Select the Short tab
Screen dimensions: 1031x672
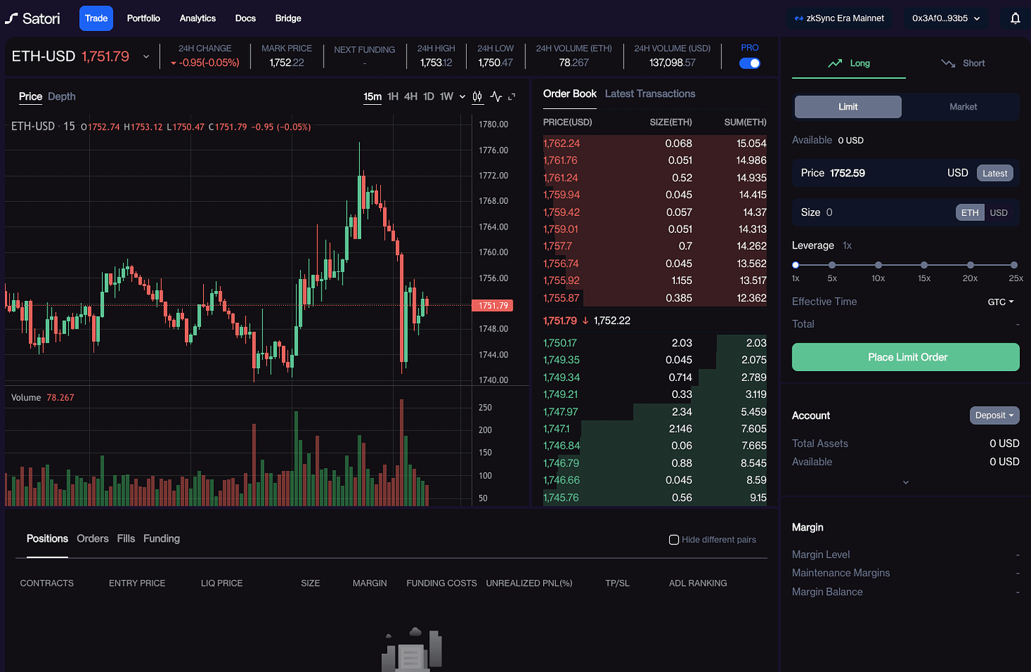click(x=963, y=63)
